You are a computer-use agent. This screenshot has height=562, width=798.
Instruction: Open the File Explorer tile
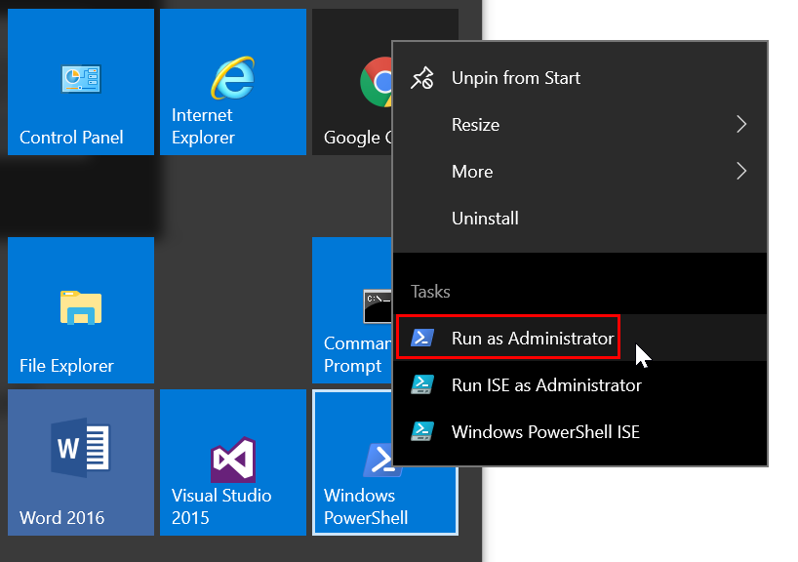point(81,310)
